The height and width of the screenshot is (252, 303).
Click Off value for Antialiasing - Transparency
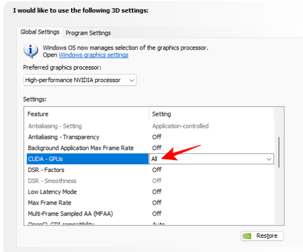156,137
